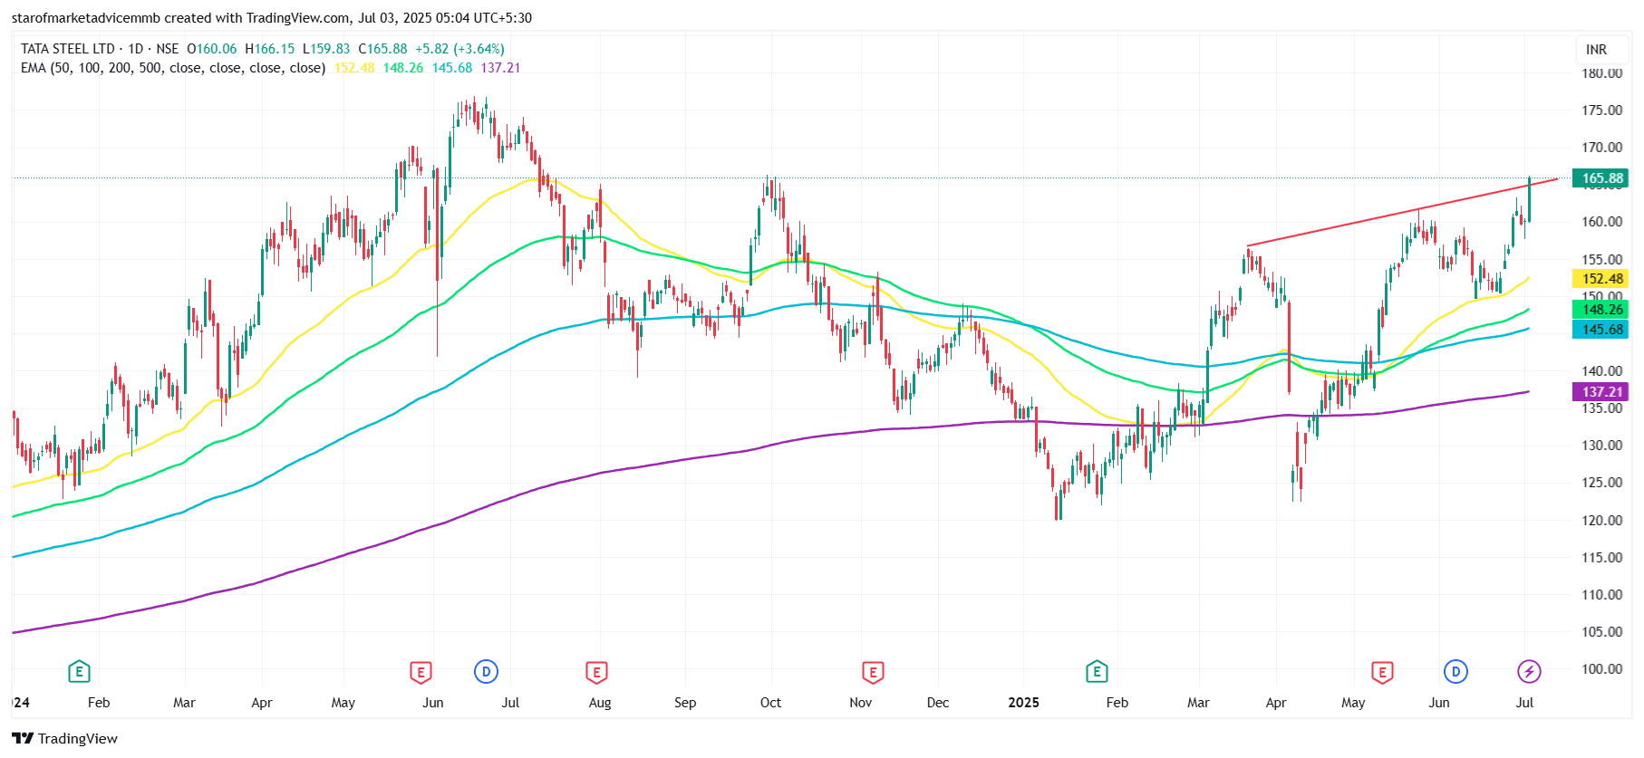Click the 155.00 price axis label
Screen dimensions: 1644x758
(x=1602, y=260)
